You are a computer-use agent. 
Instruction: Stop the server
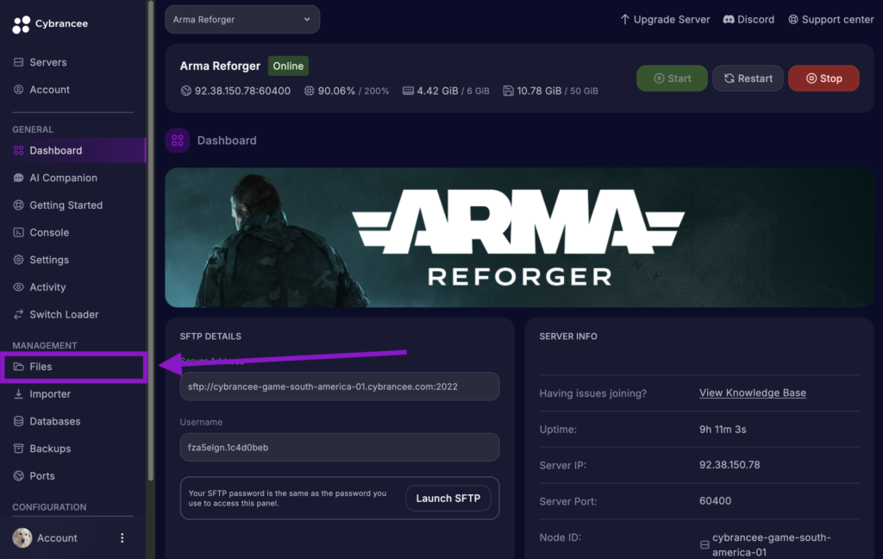click(824, 79)
